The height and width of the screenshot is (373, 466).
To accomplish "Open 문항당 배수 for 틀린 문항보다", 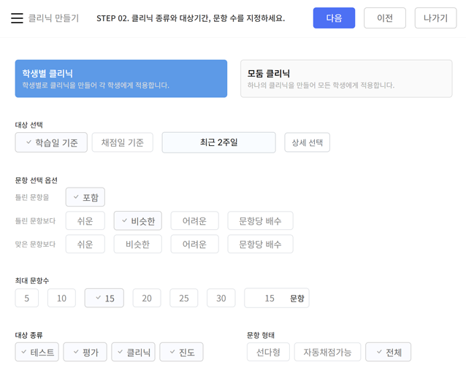I will click(260, 221).
